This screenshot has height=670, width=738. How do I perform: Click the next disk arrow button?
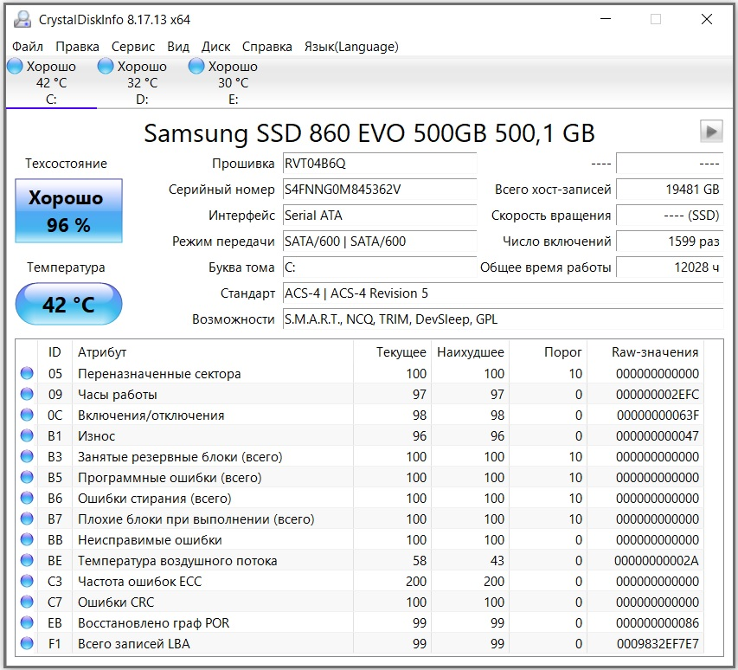[x=711, y=131]
